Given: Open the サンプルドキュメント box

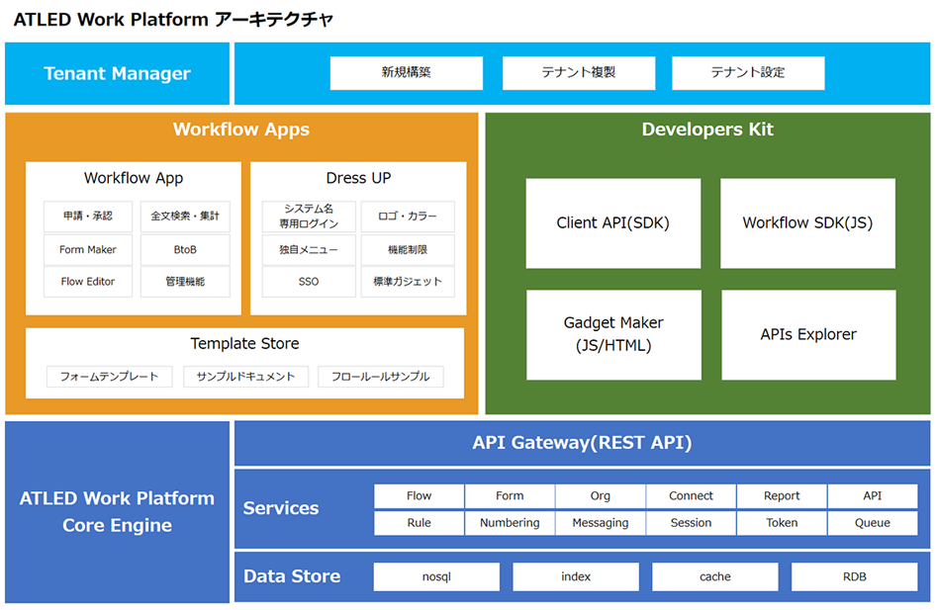Looking at the screenshot, I should pos(245,377).
